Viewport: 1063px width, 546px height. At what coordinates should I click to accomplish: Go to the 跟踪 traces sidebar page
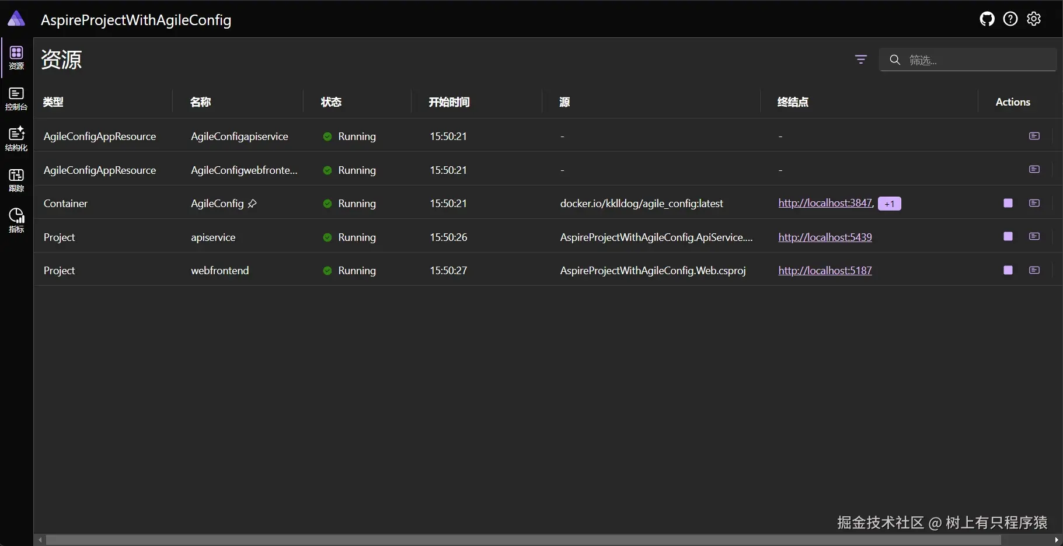click(x=16, y=180)
